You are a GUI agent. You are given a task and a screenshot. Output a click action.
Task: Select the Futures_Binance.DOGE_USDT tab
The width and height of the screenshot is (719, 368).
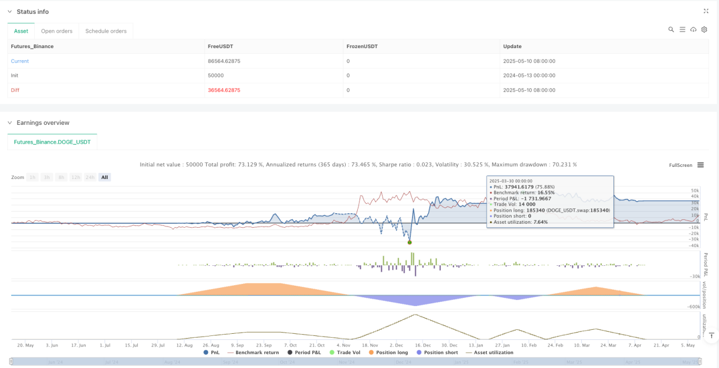pos(53,142)
